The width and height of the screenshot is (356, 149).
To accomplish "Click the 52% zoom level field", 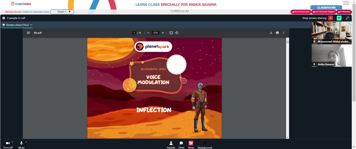I will [x=156, y=33].
